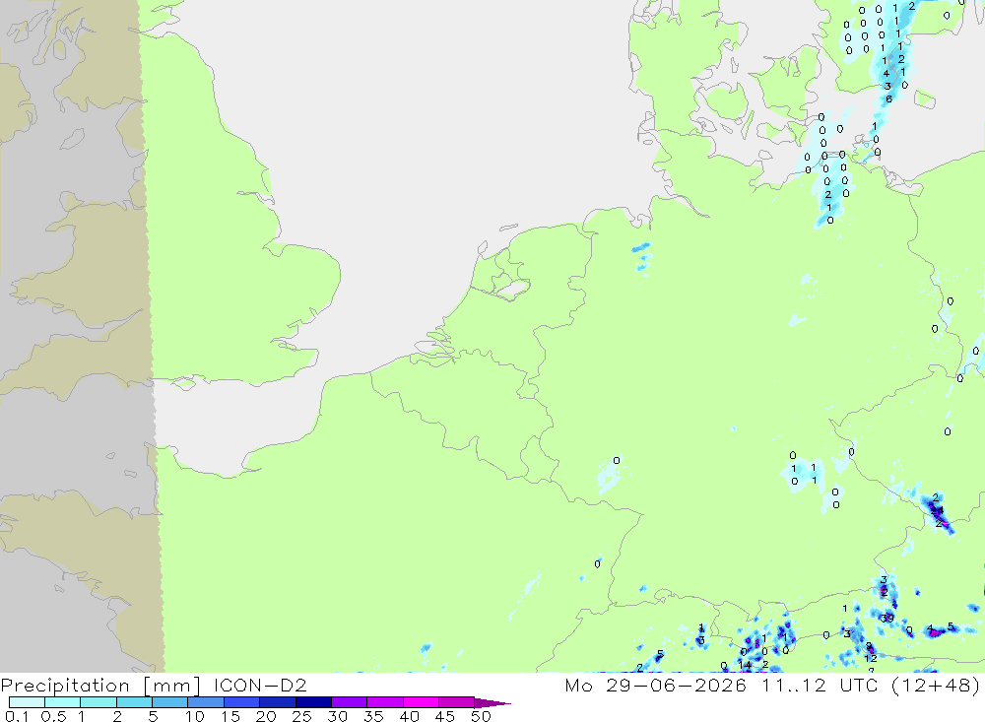Viewport: 985px width, 722px height.
Task: Click the legend label '10'
Action: pyautogui.click(x=195, y=716)
